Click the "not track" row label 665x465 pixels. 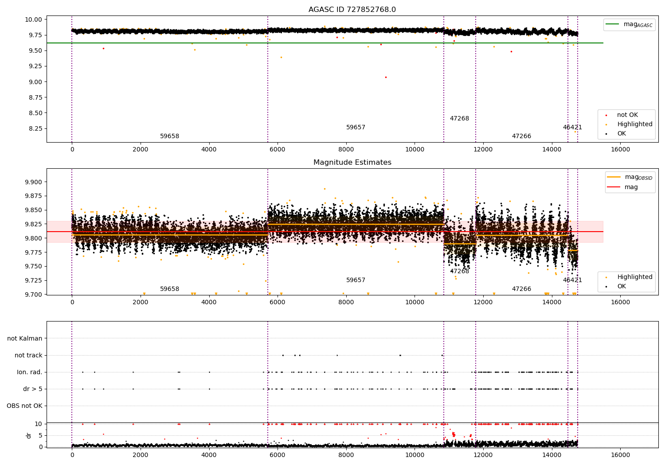(x=28, y=355)
